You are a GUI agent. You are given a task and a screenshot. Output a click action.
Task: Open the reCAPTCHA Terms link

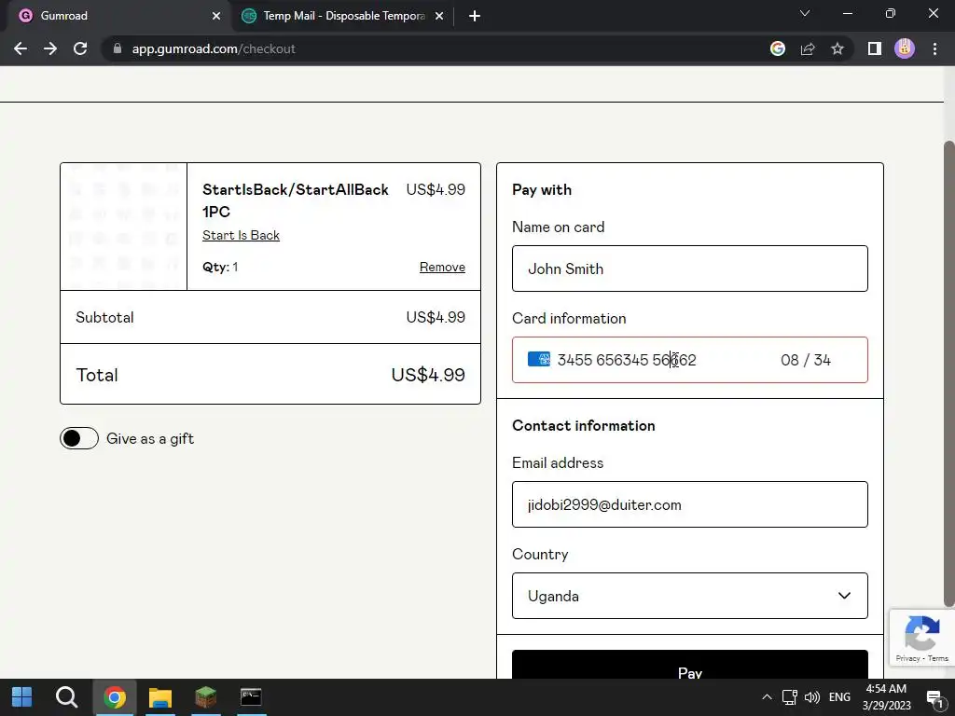coord(938,658)
